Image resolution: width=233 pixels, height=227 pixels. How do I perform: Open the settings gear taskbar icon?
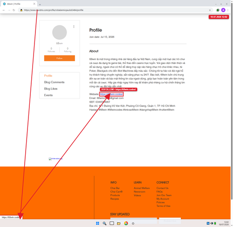[x=133, y=223]
